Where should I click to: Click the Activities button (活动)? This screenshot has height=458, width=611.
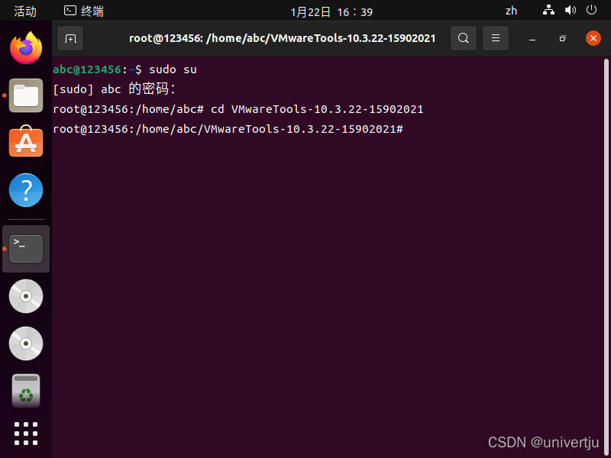pyautogui.click(x=25, y=11)
